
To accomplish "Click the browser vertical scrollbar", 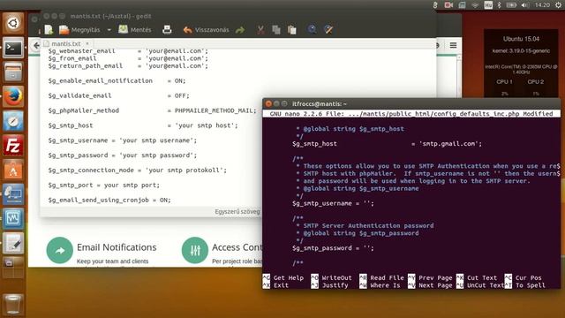I will click(x=459, y=76).
